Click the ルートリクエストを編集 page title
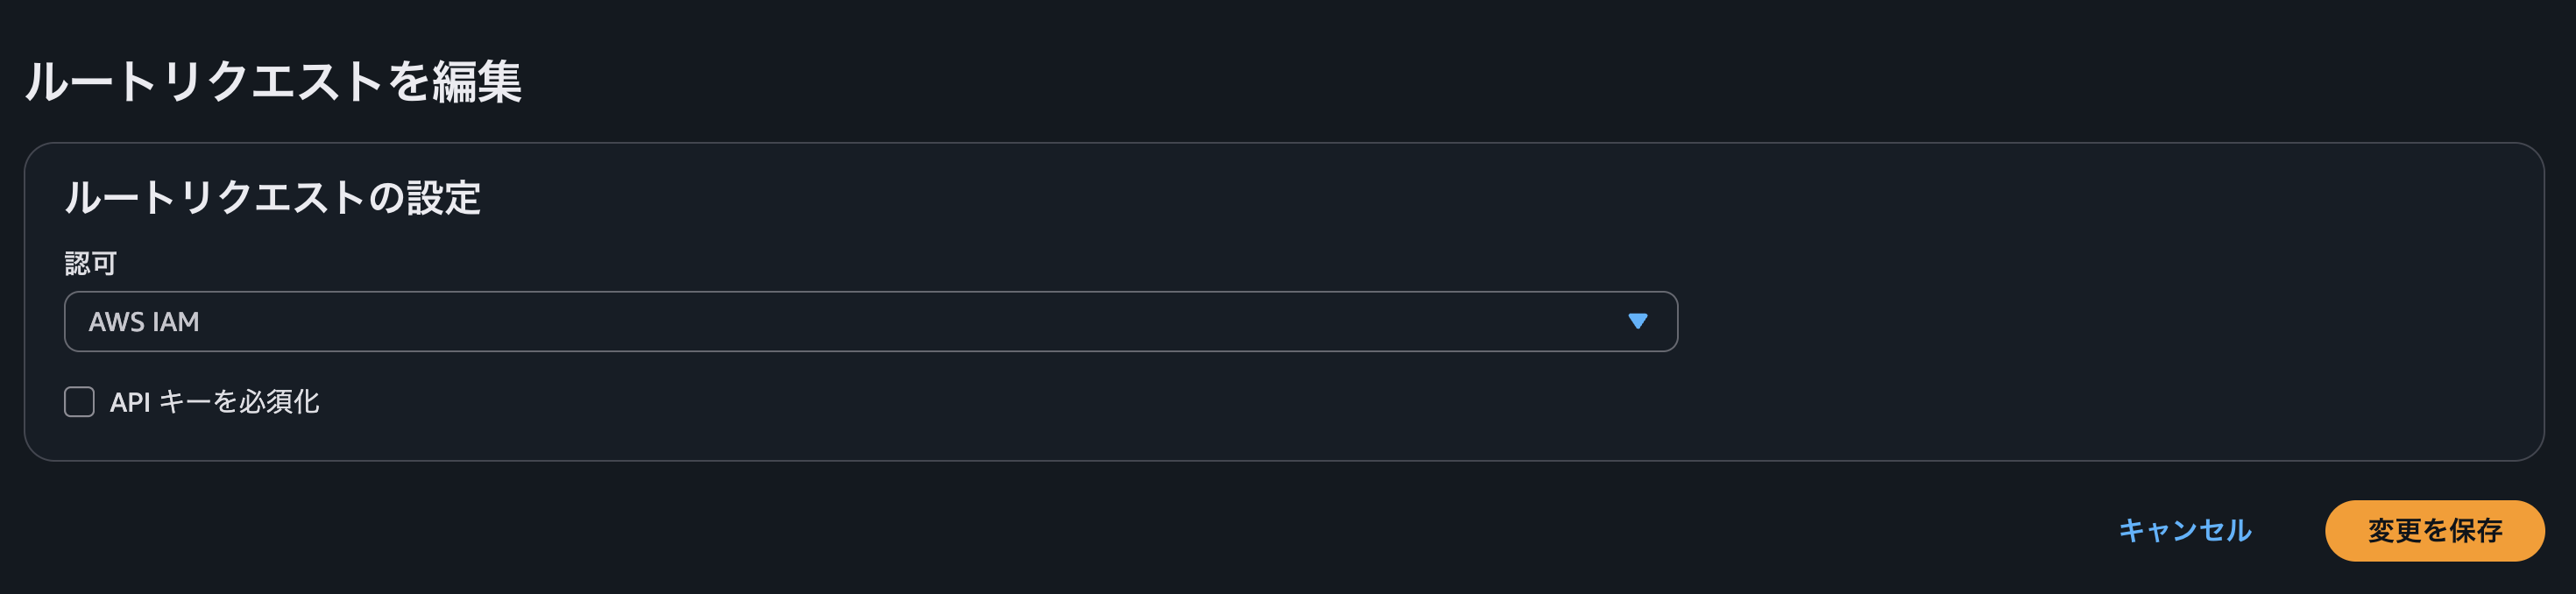The height and width of the screenshot is (594, 2576). tap(273, 81)
